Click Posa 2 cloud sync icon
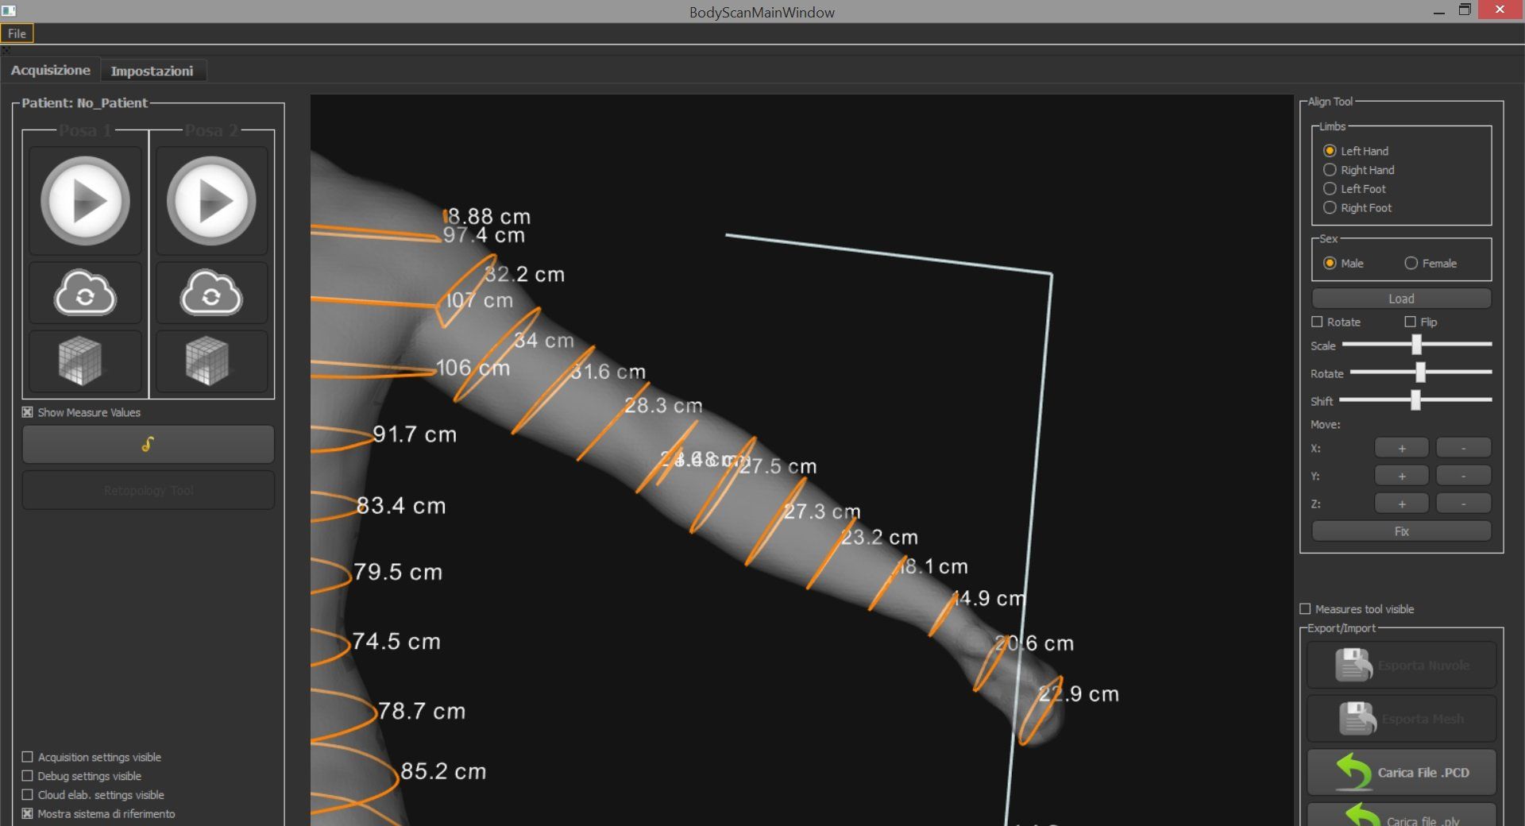This screenshot has width=1525, height=826. (x=211, y=293)
